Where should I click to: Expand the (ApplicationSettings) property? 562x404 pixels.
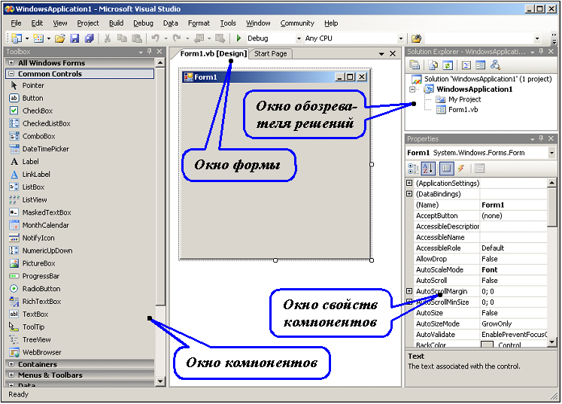[x=409, y=183]
